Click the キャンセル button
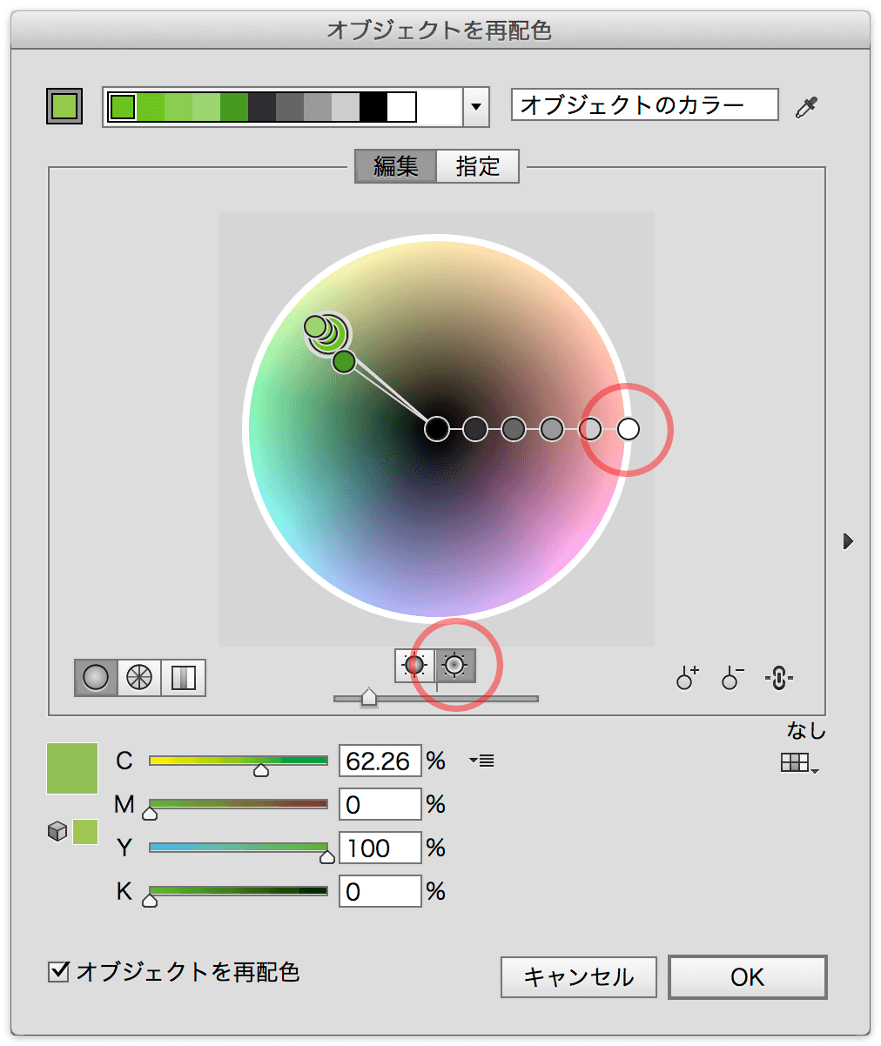Image resolution: width=881 pixels, height=1046 pixels. click(x=579, y=977)
